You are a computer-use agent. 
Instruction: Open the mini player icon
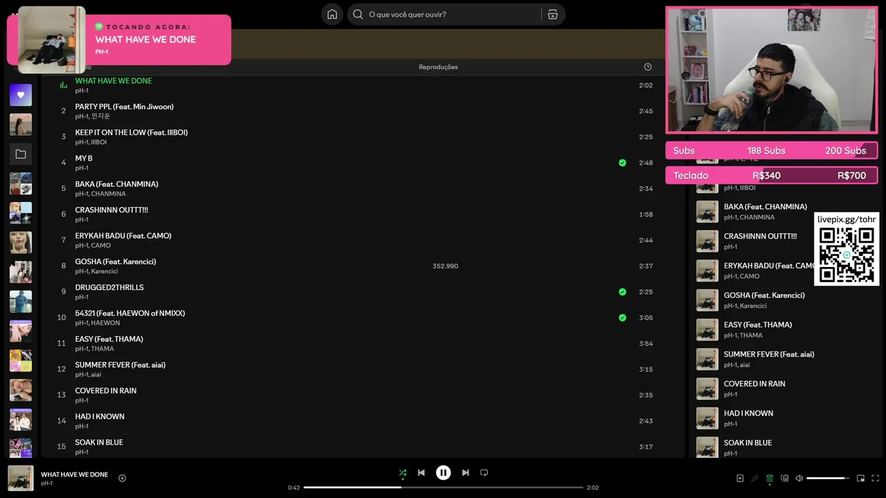(x=860, y=478)
